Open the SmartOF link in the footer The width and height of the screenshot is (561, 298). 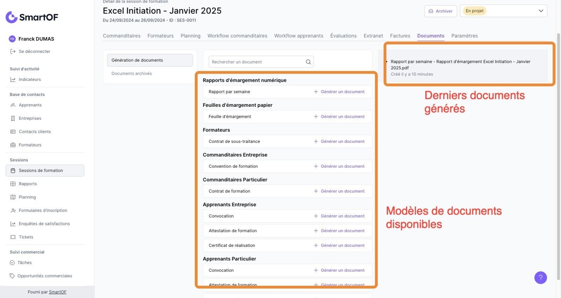coord(58,292)
